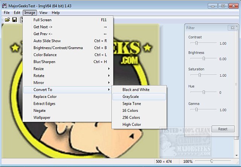Click the Contrast slider handle
Viewport: 241px width, 167px height.
(x=197, y=43)
